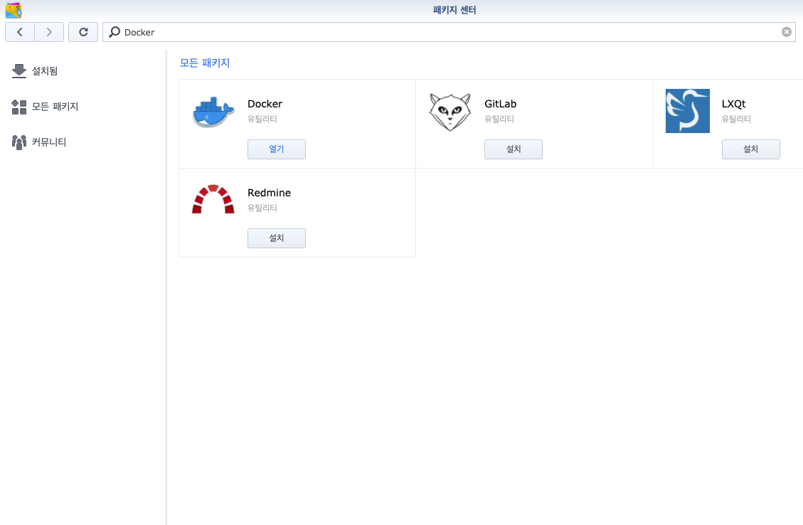Screen dimensions: 803x525
Task: Open the 설치됨 installed section
Action: pos(45,71)
